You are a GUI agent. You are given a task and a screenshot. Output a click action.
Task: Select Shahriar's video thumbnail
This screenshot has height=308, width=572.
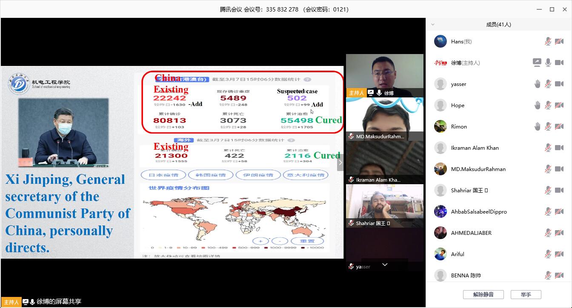point(384,205)
